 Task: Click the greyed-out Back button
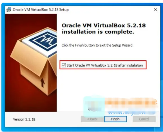tap(92, 119)
